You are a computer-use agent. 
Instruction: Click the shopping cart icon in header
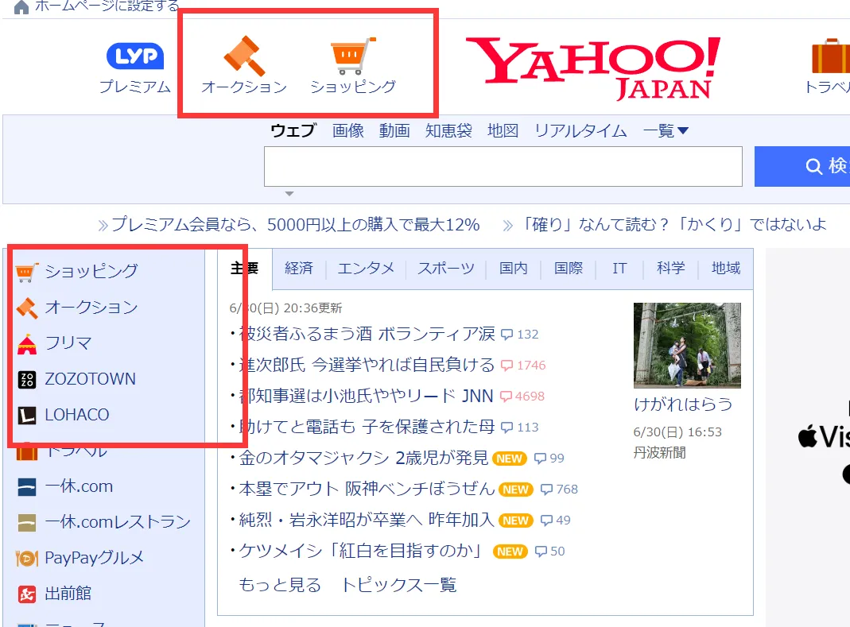(353, 56)
